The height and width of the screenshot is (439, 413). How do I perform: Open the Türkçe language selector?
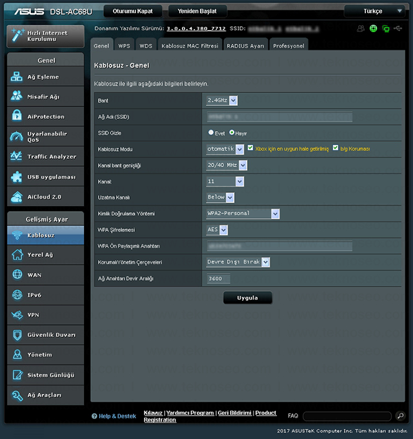click(374, 11)
